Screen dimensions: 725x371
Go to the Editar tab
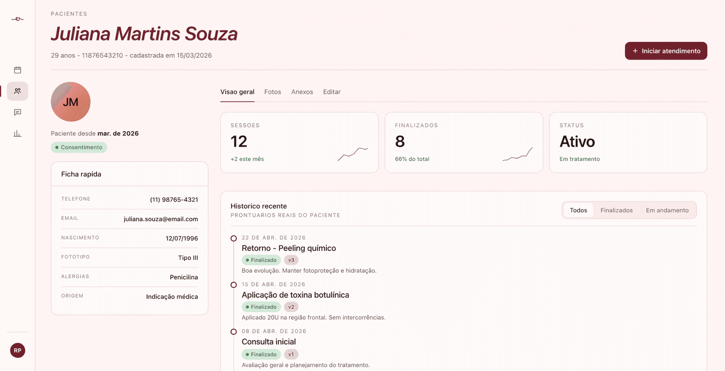[332, 92]
